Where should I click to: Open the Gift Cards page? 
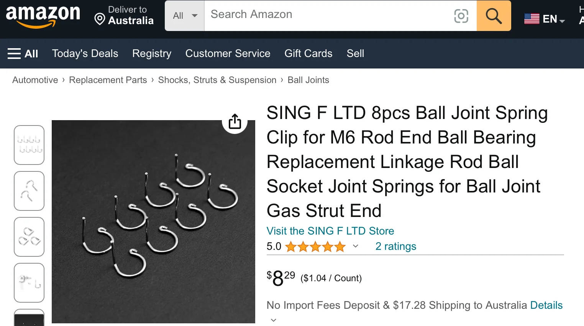click(308, 54)
